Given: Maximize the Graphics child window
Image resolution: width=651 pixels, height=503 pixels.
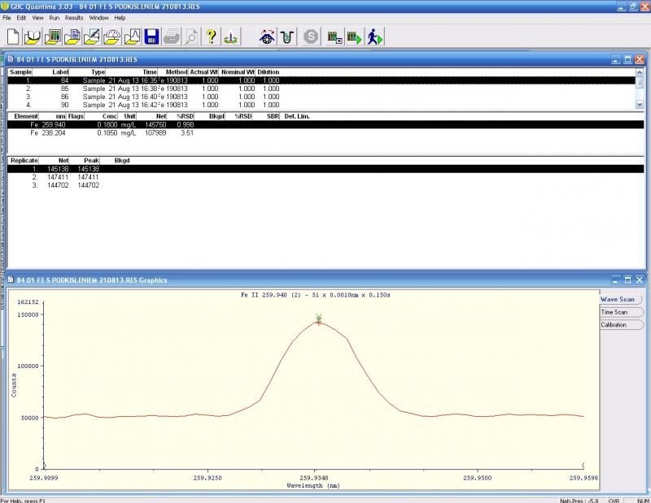Looking at the screenshot, I should pos(627,280).
